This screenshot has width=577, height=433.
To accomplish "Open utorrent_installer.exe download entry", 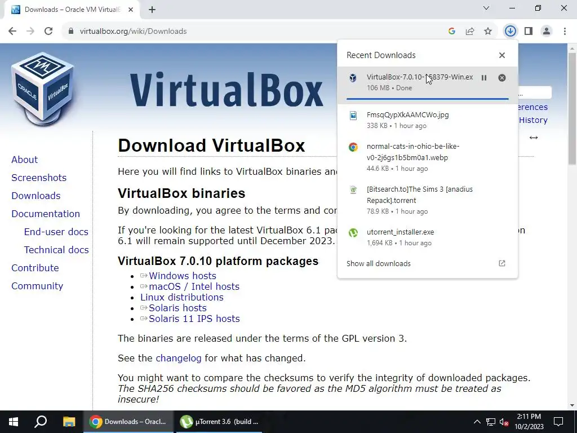I will pos(427,237).
